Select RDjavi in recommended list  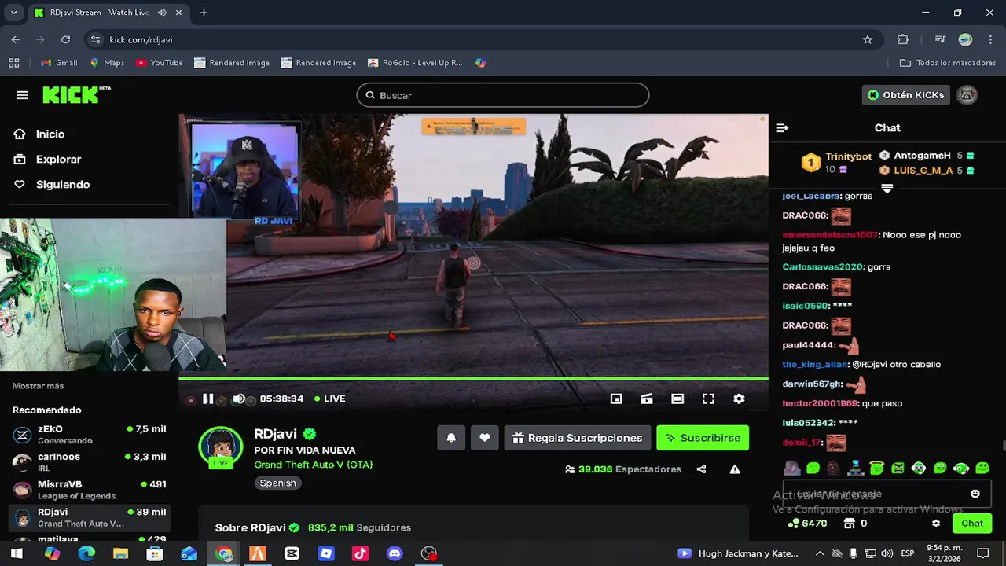[x=89, y=517]
